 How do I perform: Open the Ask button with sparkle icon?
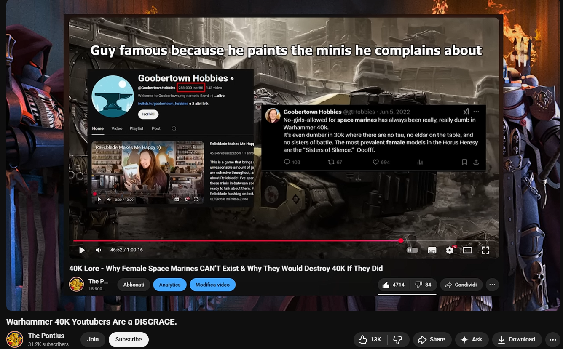click(x=471, y=340)
